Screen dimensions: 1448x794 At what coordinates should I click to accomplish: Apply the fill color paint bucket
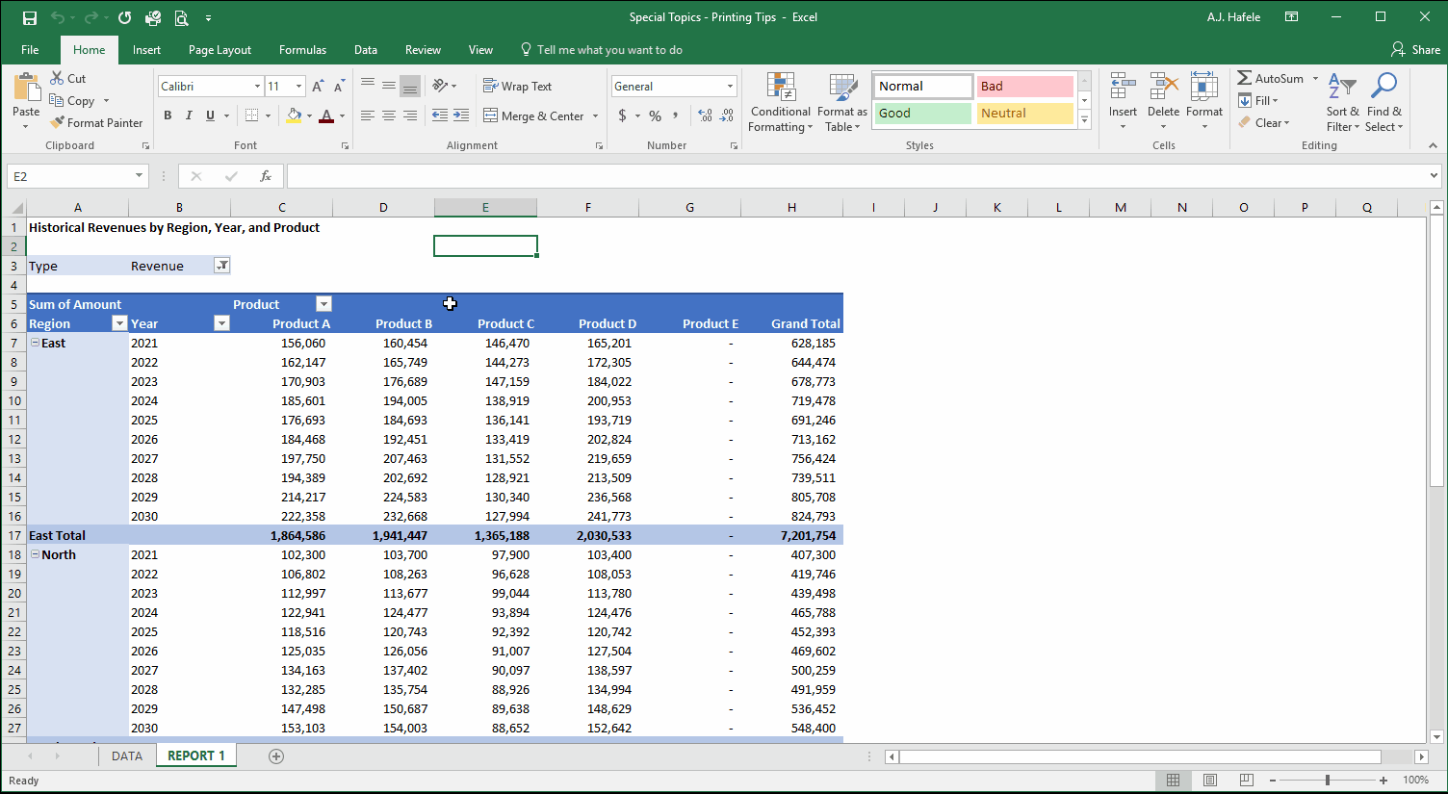295,115
